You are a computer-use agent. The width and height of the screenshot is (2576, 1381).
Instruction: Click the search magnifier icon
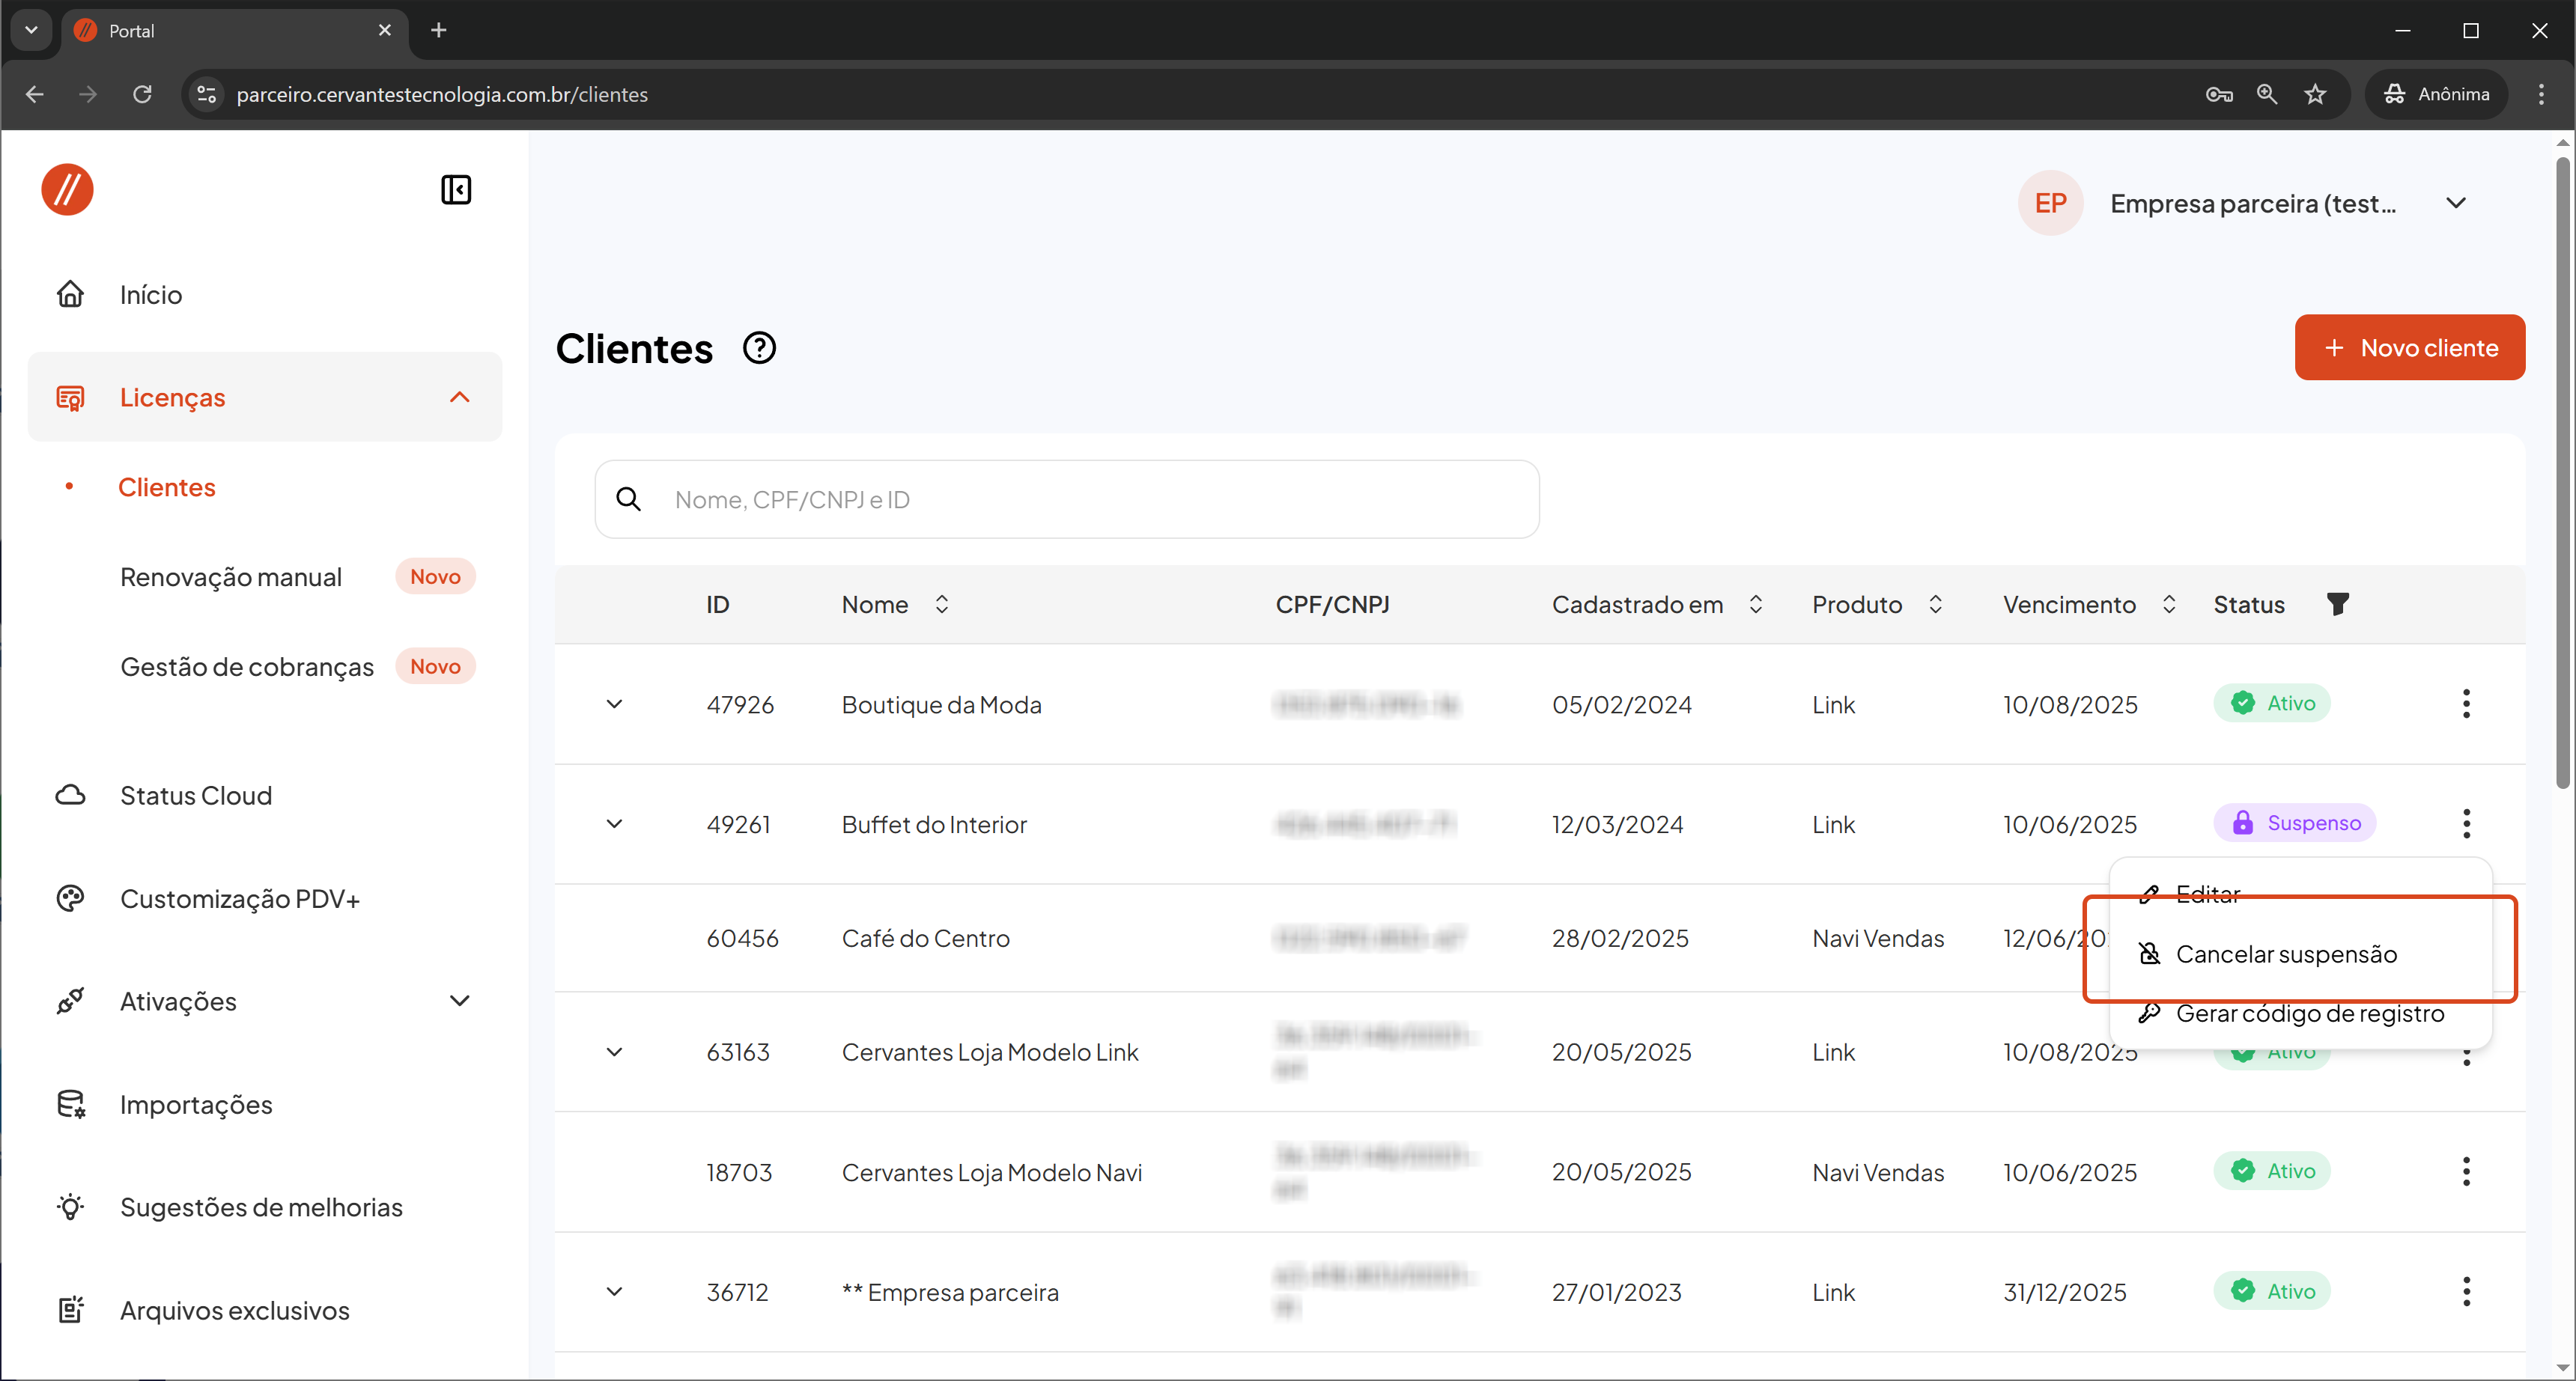[x=628, y=499]
